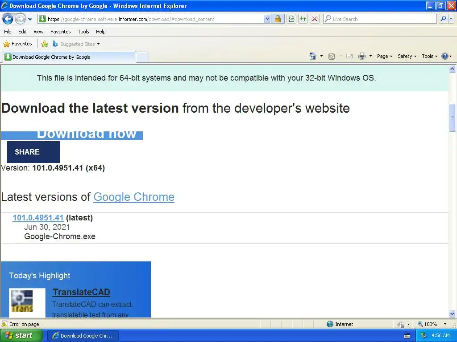Open the search provider dropdown arrow
457x342 pixels.
pos(451,19)
